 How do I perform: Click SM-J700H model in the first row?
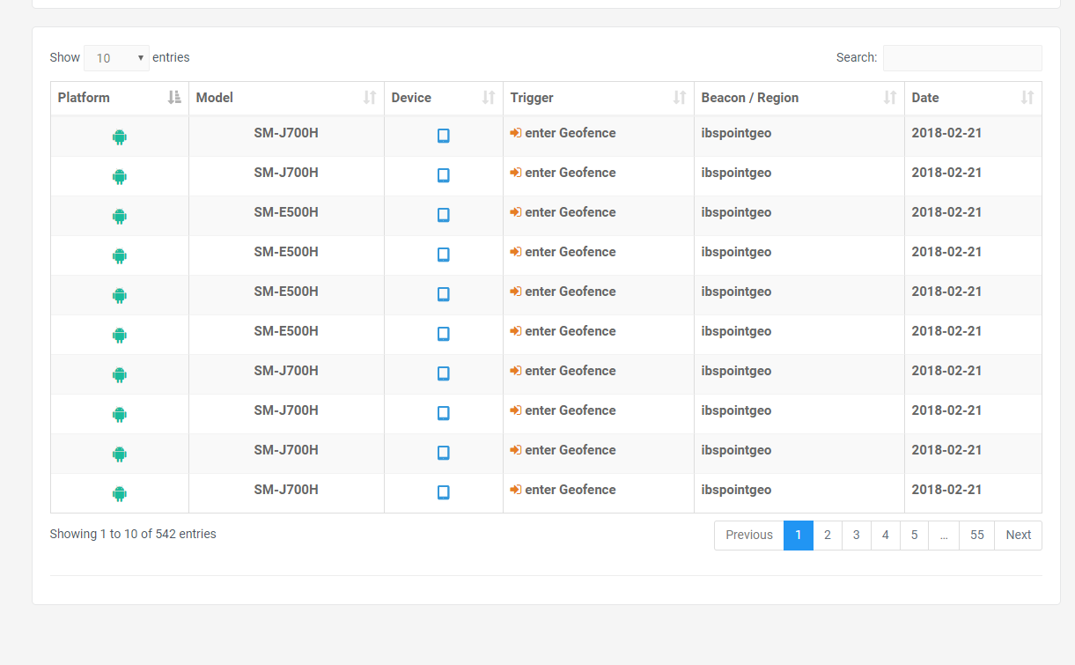coord(286,133)
